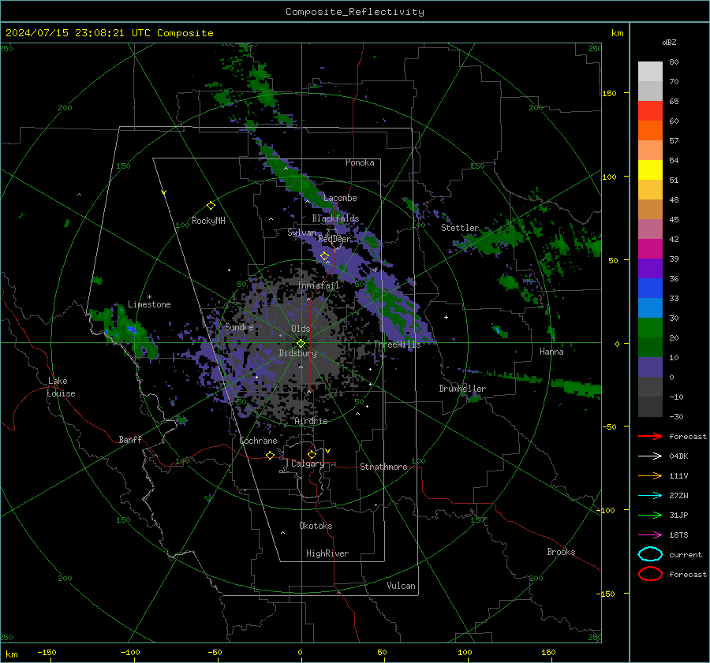Click the cyan current ellipse legend symbol

650,554
